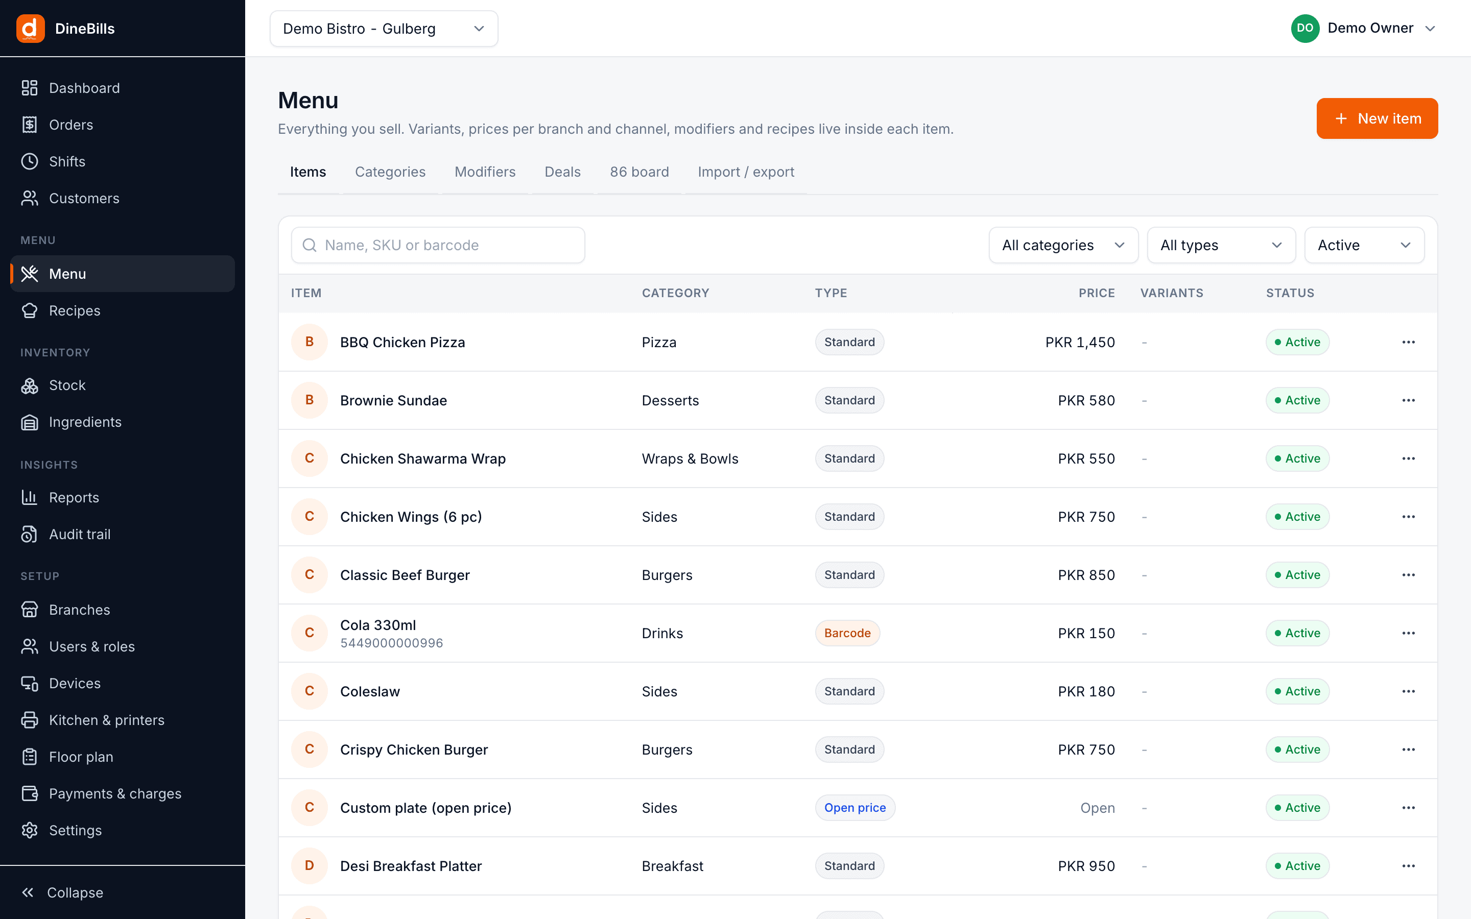
Task: Open Kitchen & printers
Action: coord(122,720)
